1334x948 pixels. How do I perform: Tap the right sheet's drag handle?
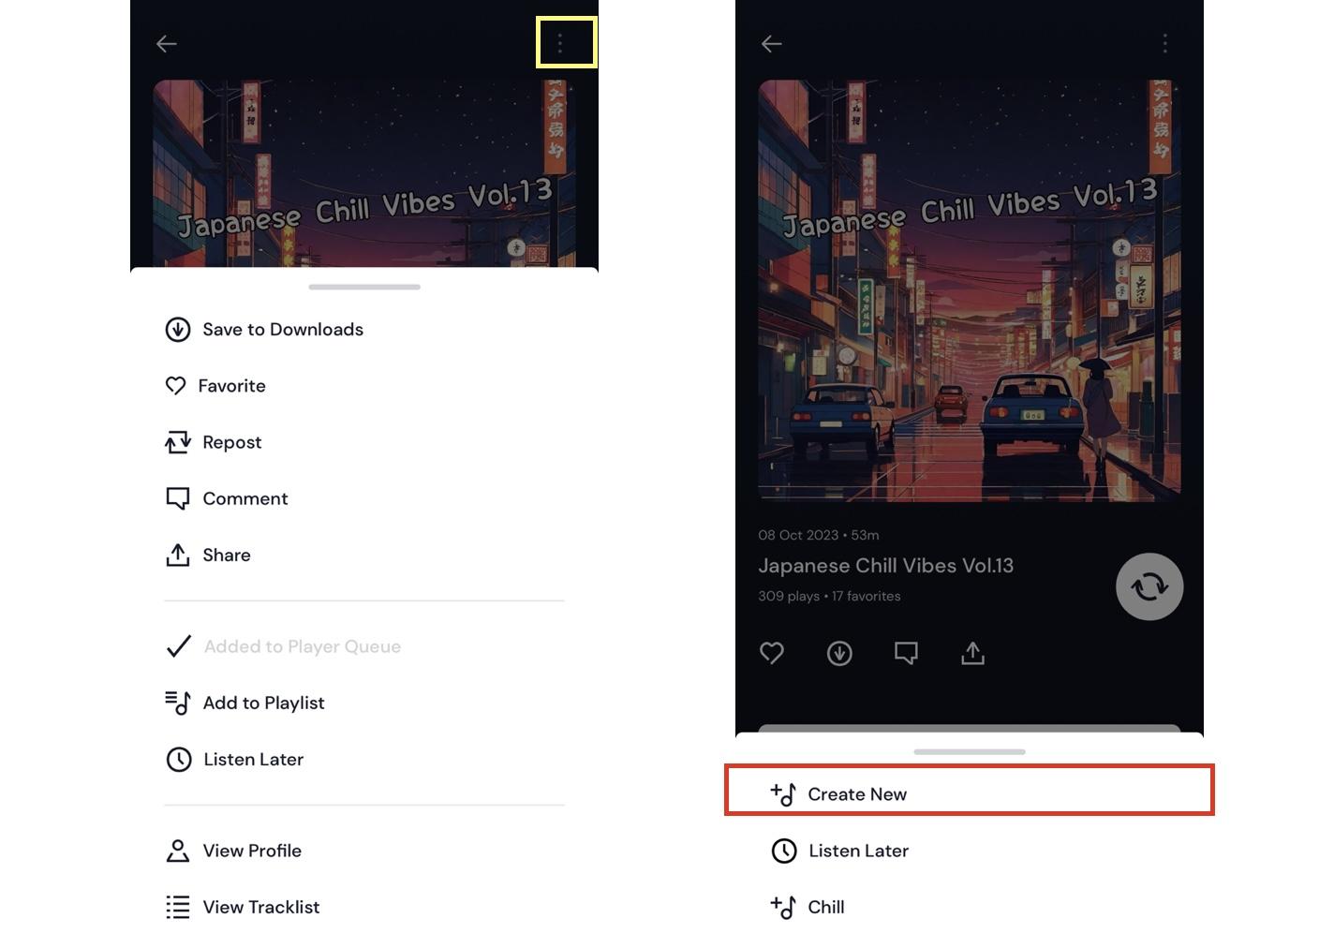(970, 751)
